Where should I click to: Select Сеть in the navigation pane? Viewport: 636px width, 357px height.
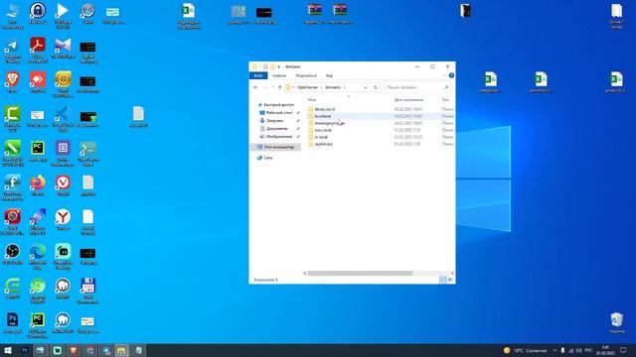click(267, 158)
